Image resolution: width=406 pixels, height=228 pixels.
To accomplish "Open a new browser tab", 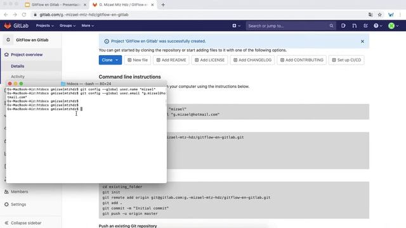I will pos(163,4).
